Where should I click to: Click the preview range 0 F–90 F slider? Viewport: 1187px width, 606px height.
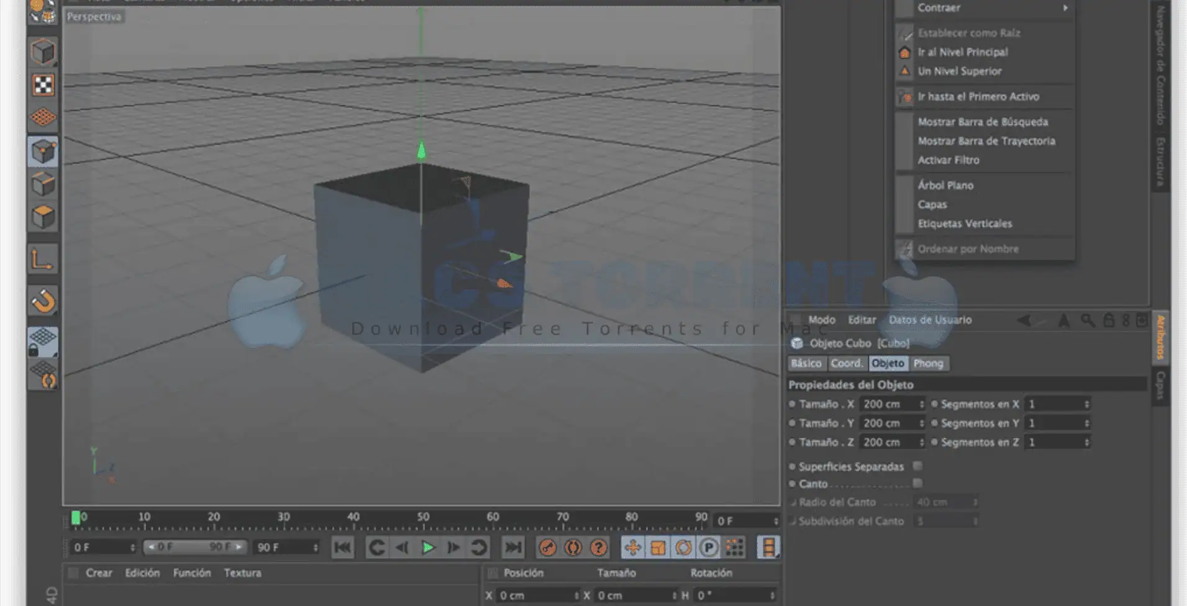195,547
